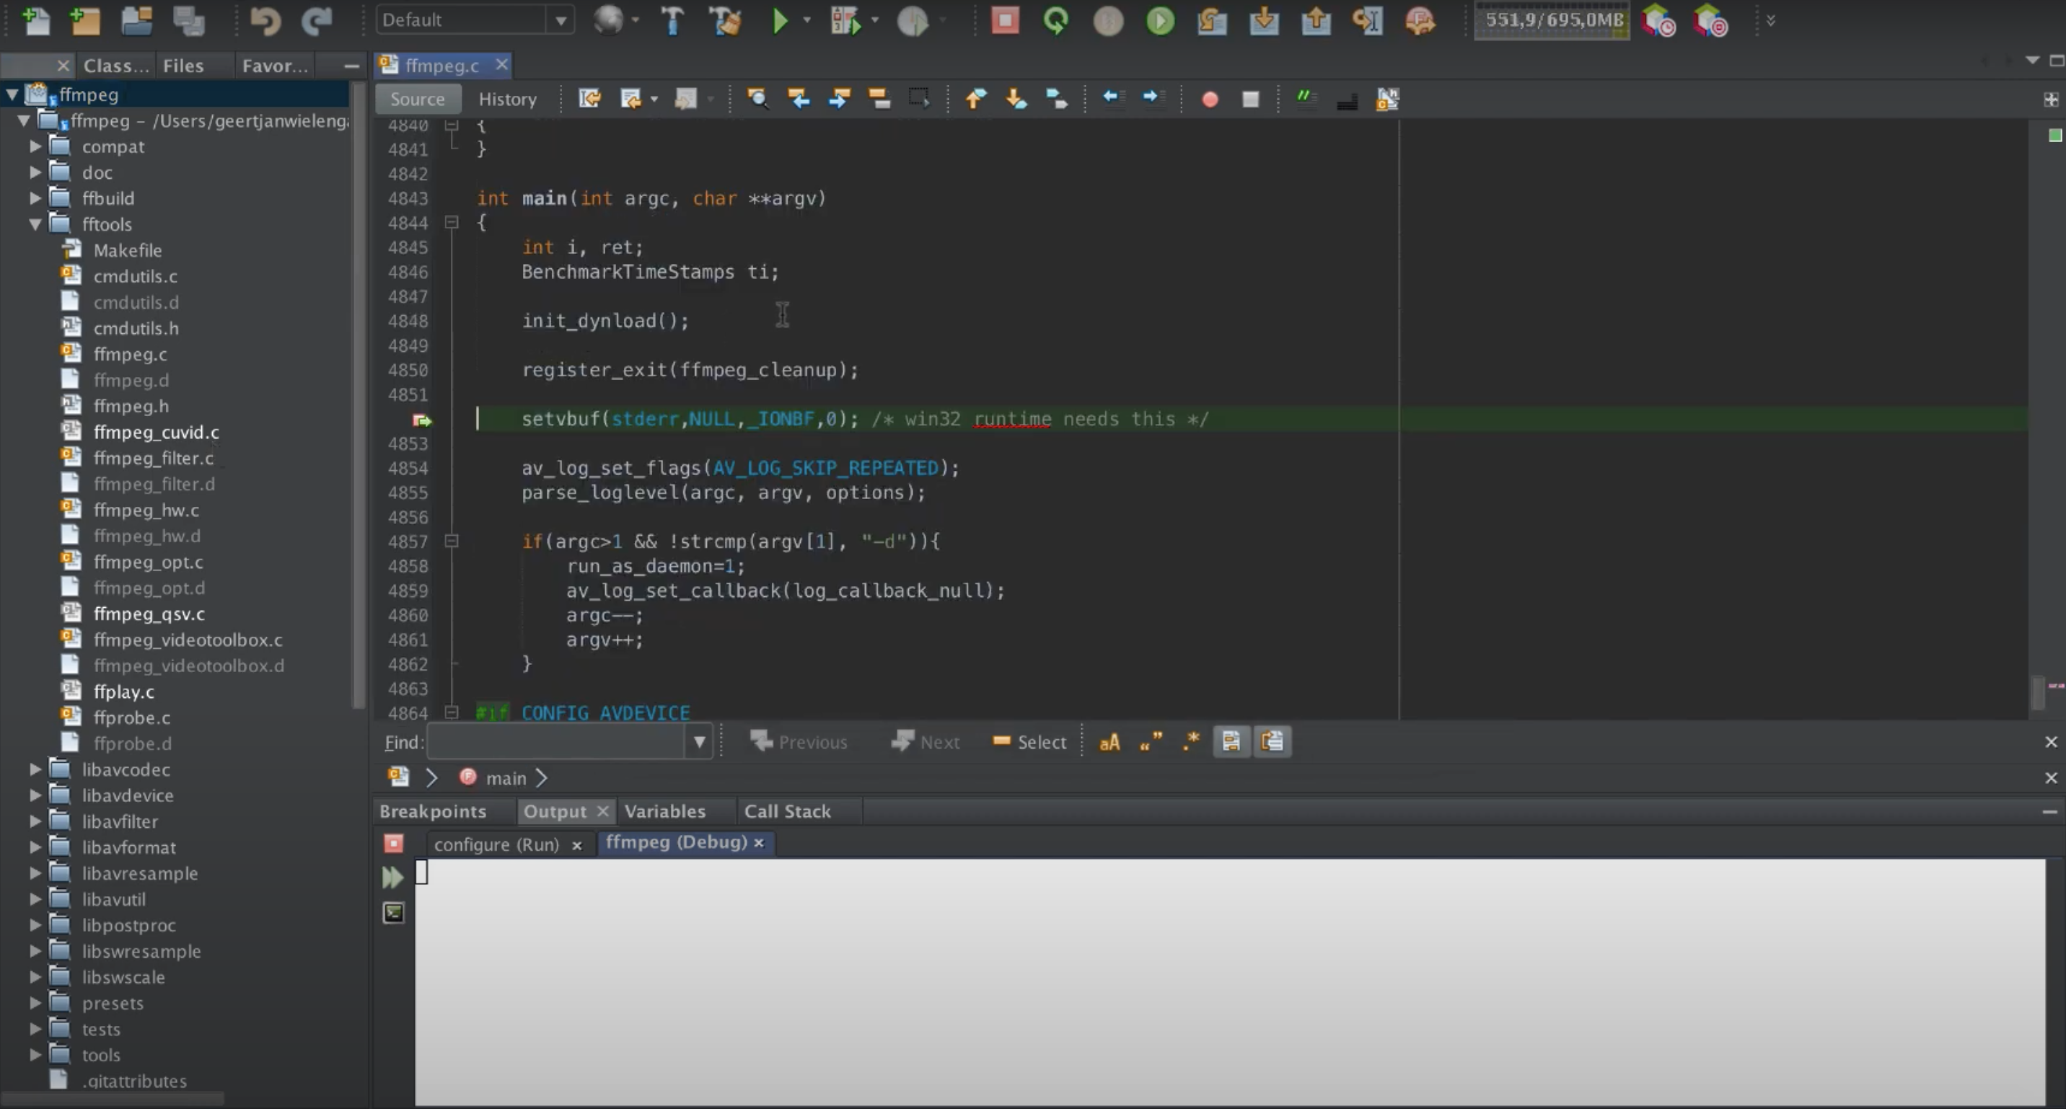This screenshot has height=1109, width=2066.
Task: Click the Step Into debugger icon
Action: tap(1264, 20)
